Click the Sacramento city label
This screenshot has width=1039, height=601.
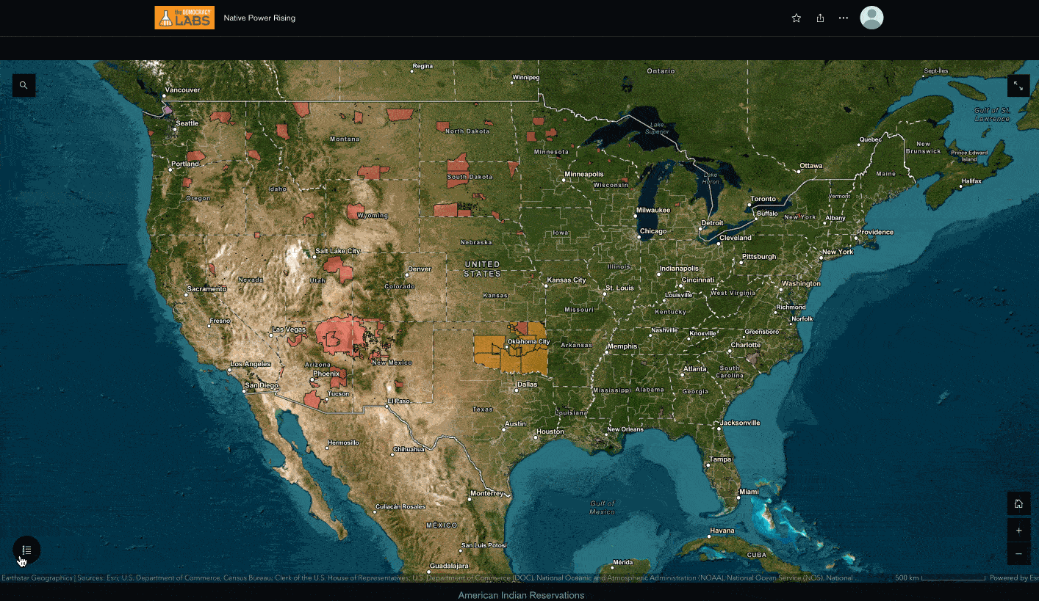point(207,288)
